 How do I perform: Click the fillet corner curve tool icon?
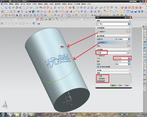tap(66, 15)
